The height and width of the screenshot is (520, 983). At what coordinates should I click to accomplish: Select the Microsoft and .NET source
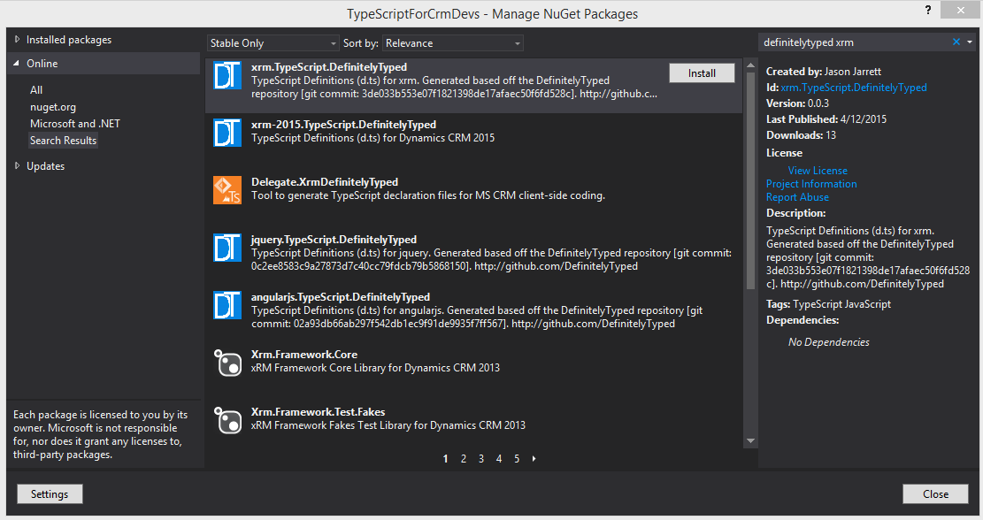click(x=75, y=124)
